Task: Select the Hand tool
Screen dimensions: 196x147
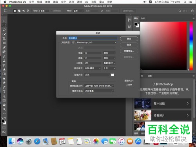Action: click(4, 105)
